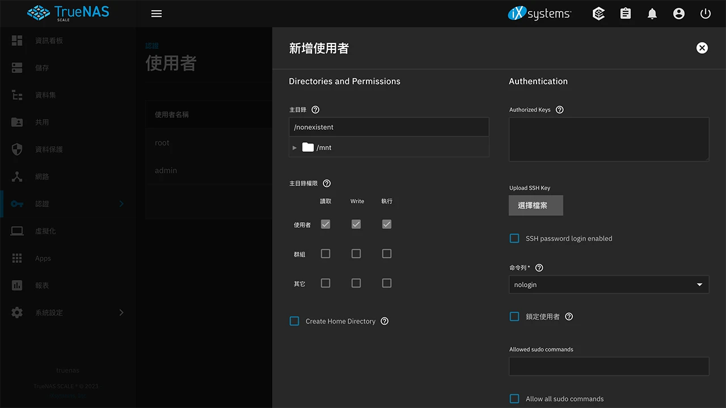Click the home directory path input field
Screen dimensions: 726x408
pos(389,127)
